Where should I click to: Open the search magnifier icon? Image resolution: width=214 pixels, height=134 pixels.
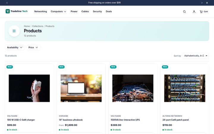(x=184, y=12)
